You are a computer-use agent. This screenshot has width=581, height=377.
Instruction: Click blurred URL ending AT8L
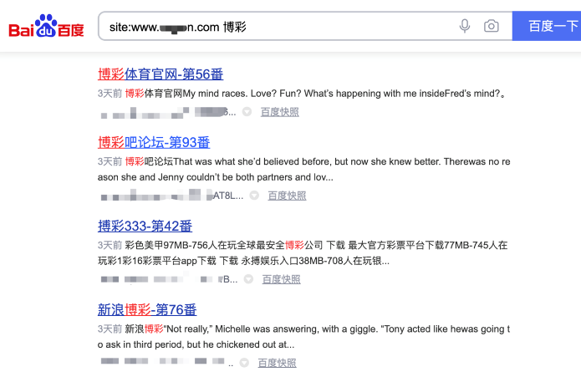[172, 195]
